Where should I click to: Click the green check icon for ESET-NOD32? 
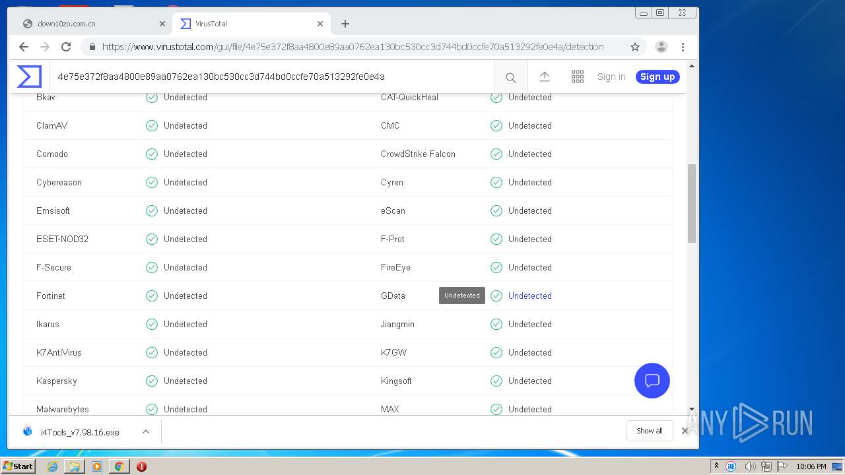(x=152, y=239)
